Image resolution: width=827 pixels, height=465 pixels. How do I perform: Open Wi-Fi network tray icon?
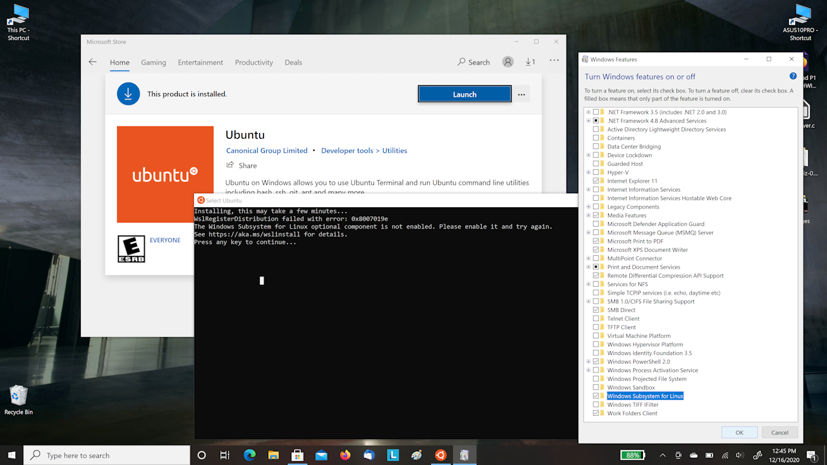tap(725, 455)
